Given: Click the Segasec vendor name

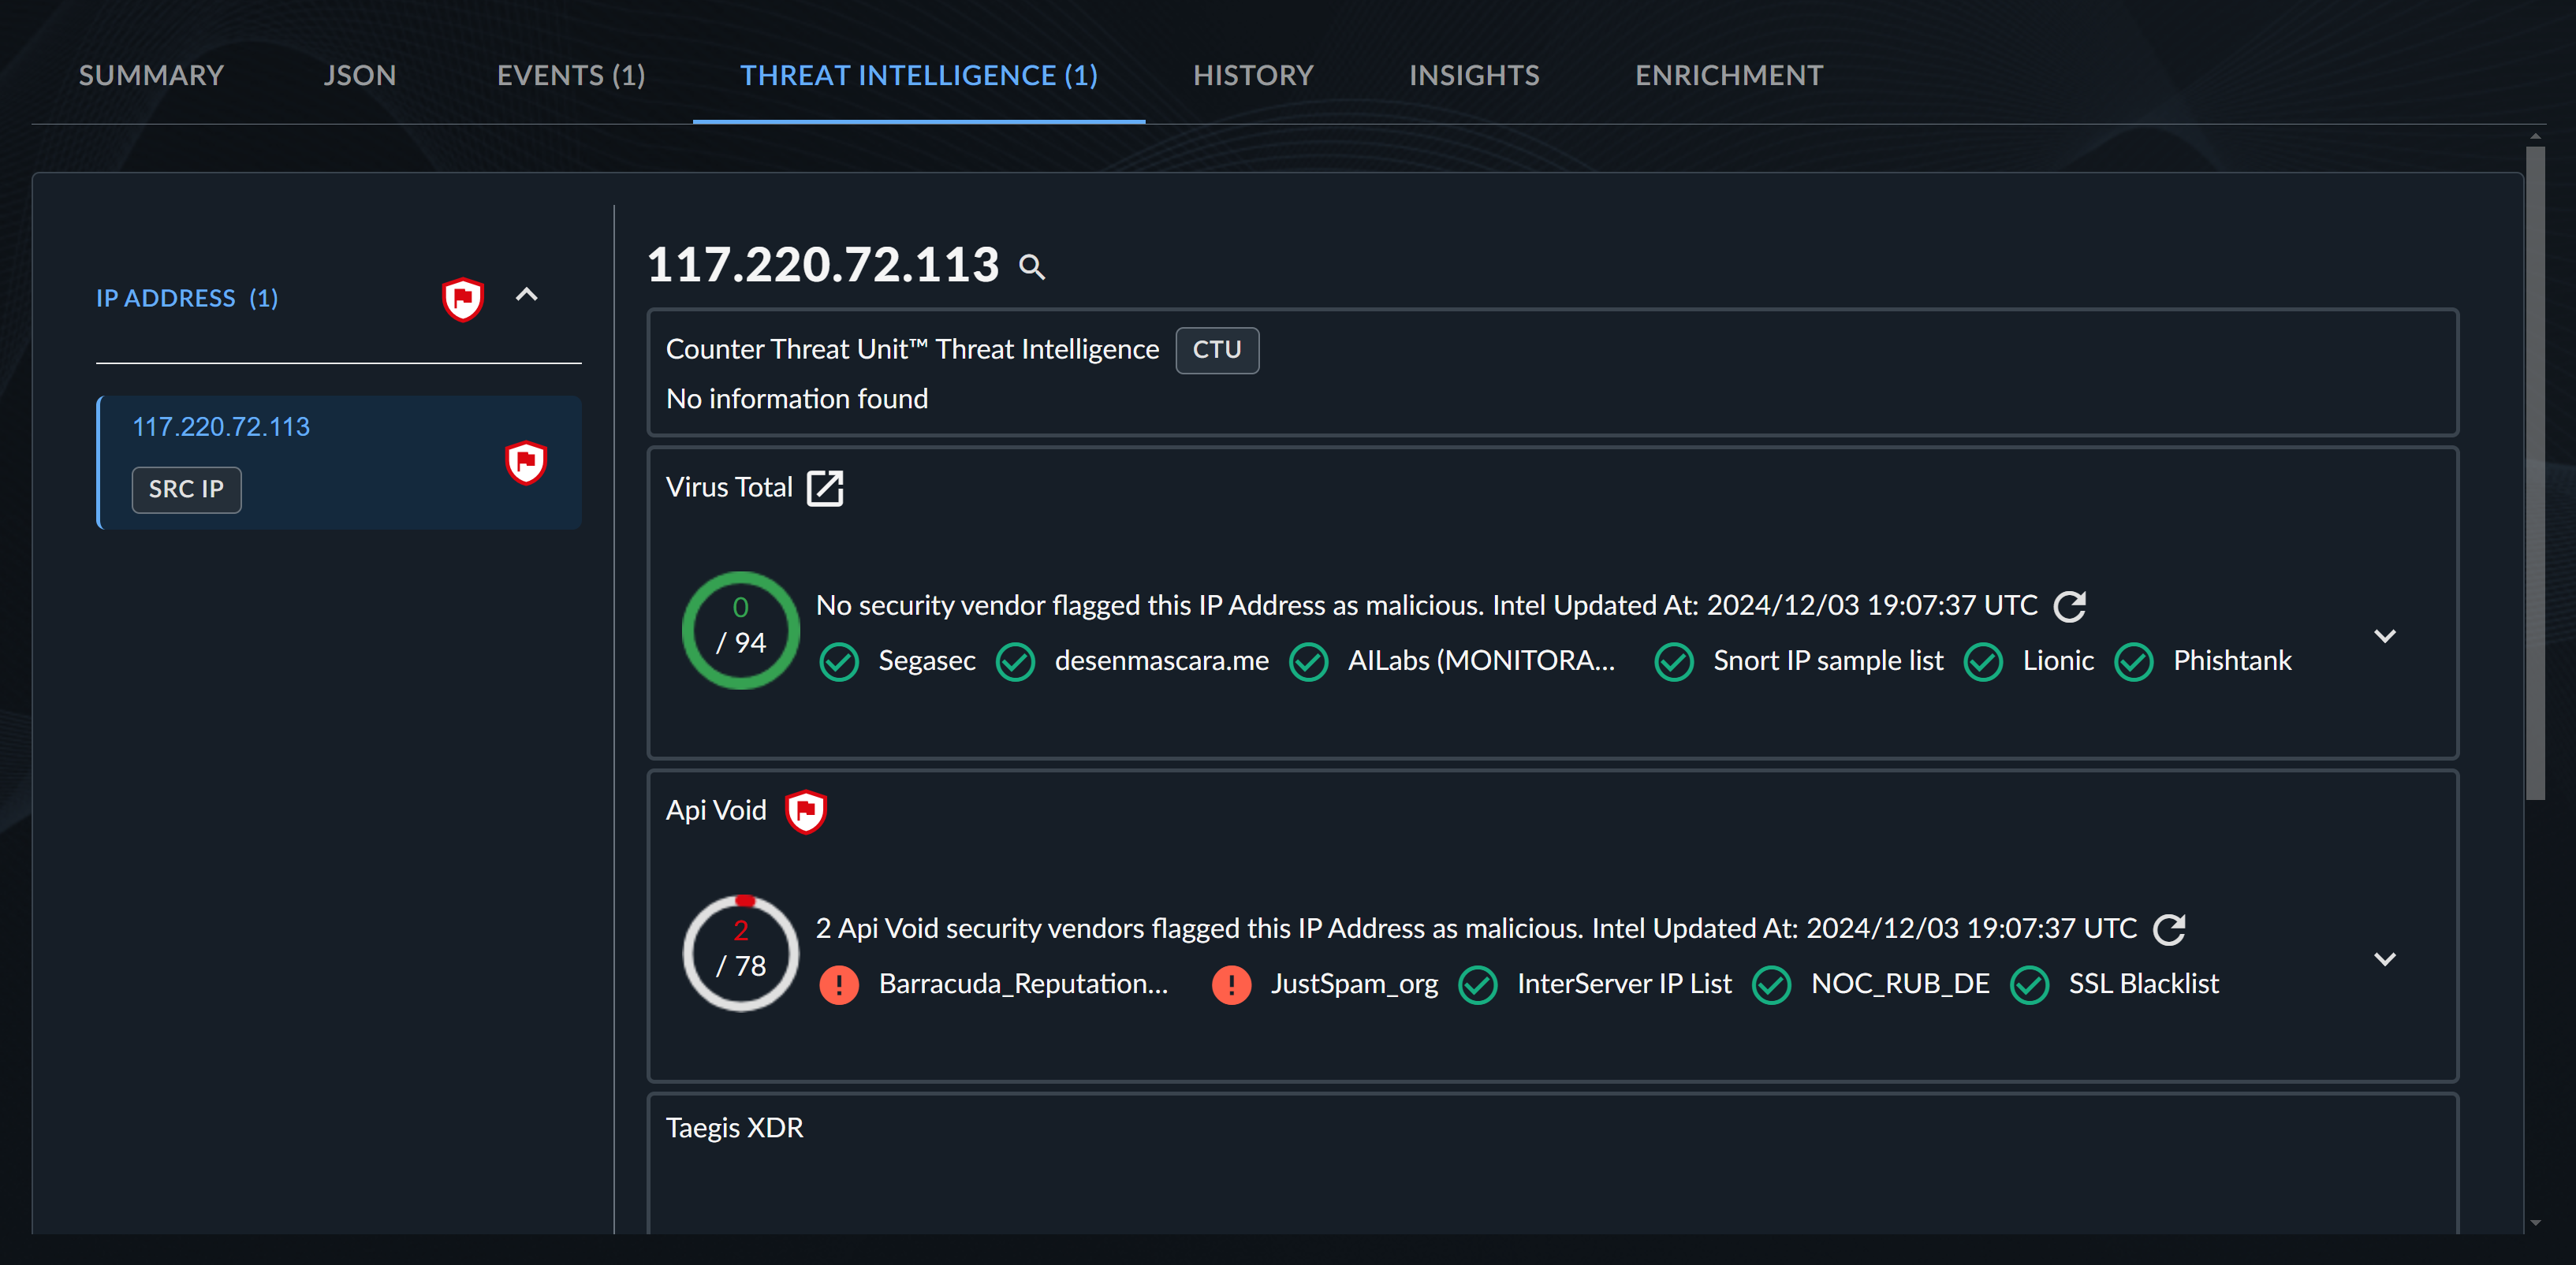Looking at the screenshot, I should [x=926, y=660].
